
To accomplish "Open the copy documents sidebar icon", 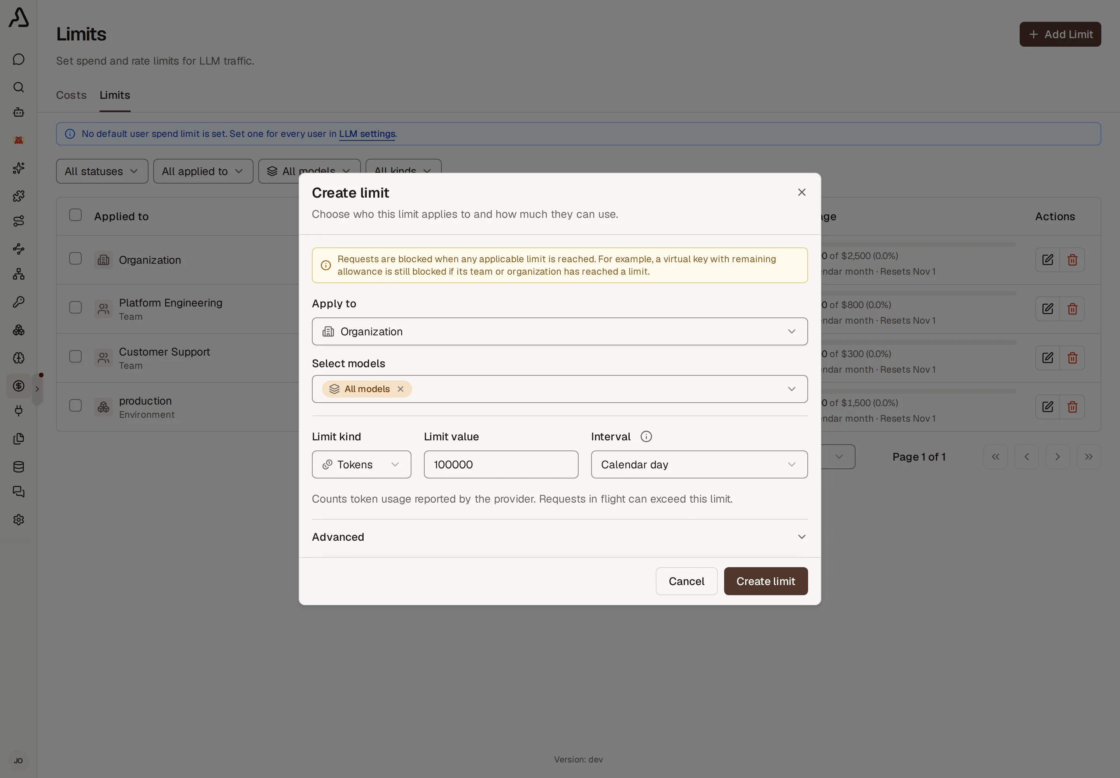I will click(19, 439).
